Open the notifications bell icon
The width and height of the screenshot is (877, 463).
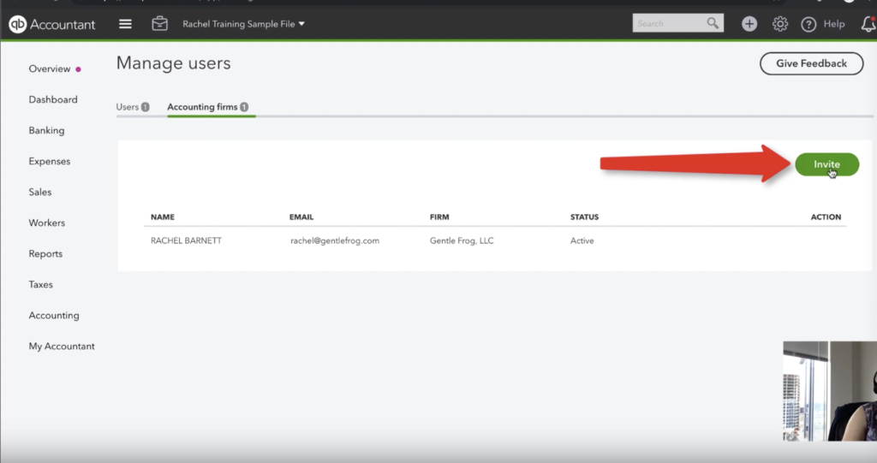(868, 23)
